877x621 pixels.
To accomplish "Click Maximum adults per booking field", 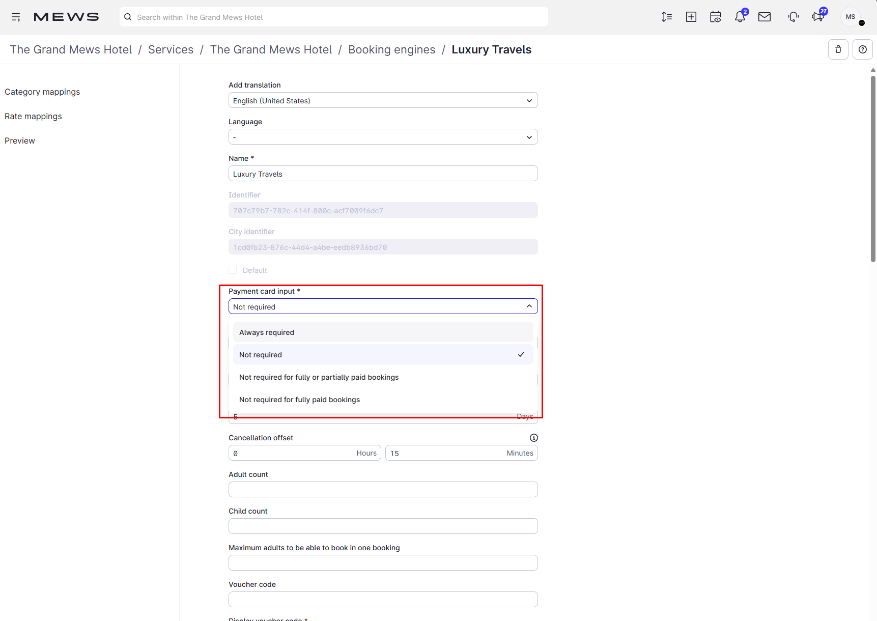I will [383, 563].
